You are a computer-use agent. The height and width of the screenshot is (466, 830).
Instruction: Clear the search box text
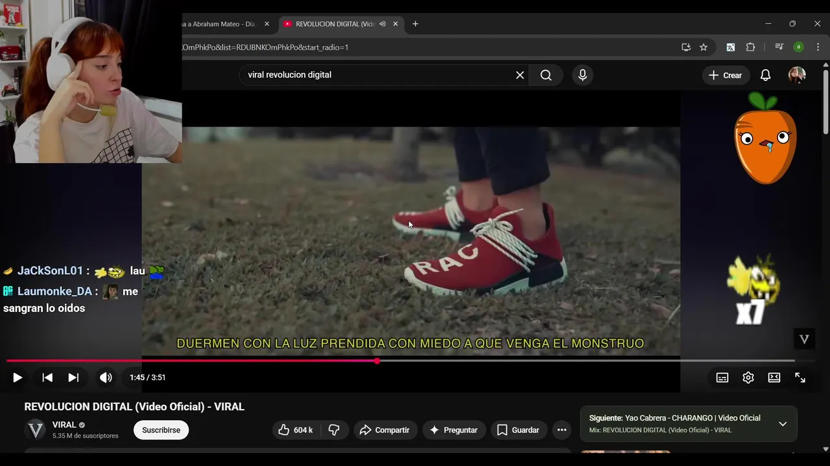pyautogui.click(x=520, y=75)
